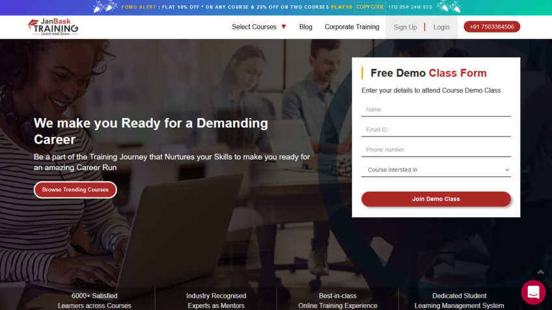552x310 pixels.
Task: Click into the Email ID field
Action: pos(435,130)
